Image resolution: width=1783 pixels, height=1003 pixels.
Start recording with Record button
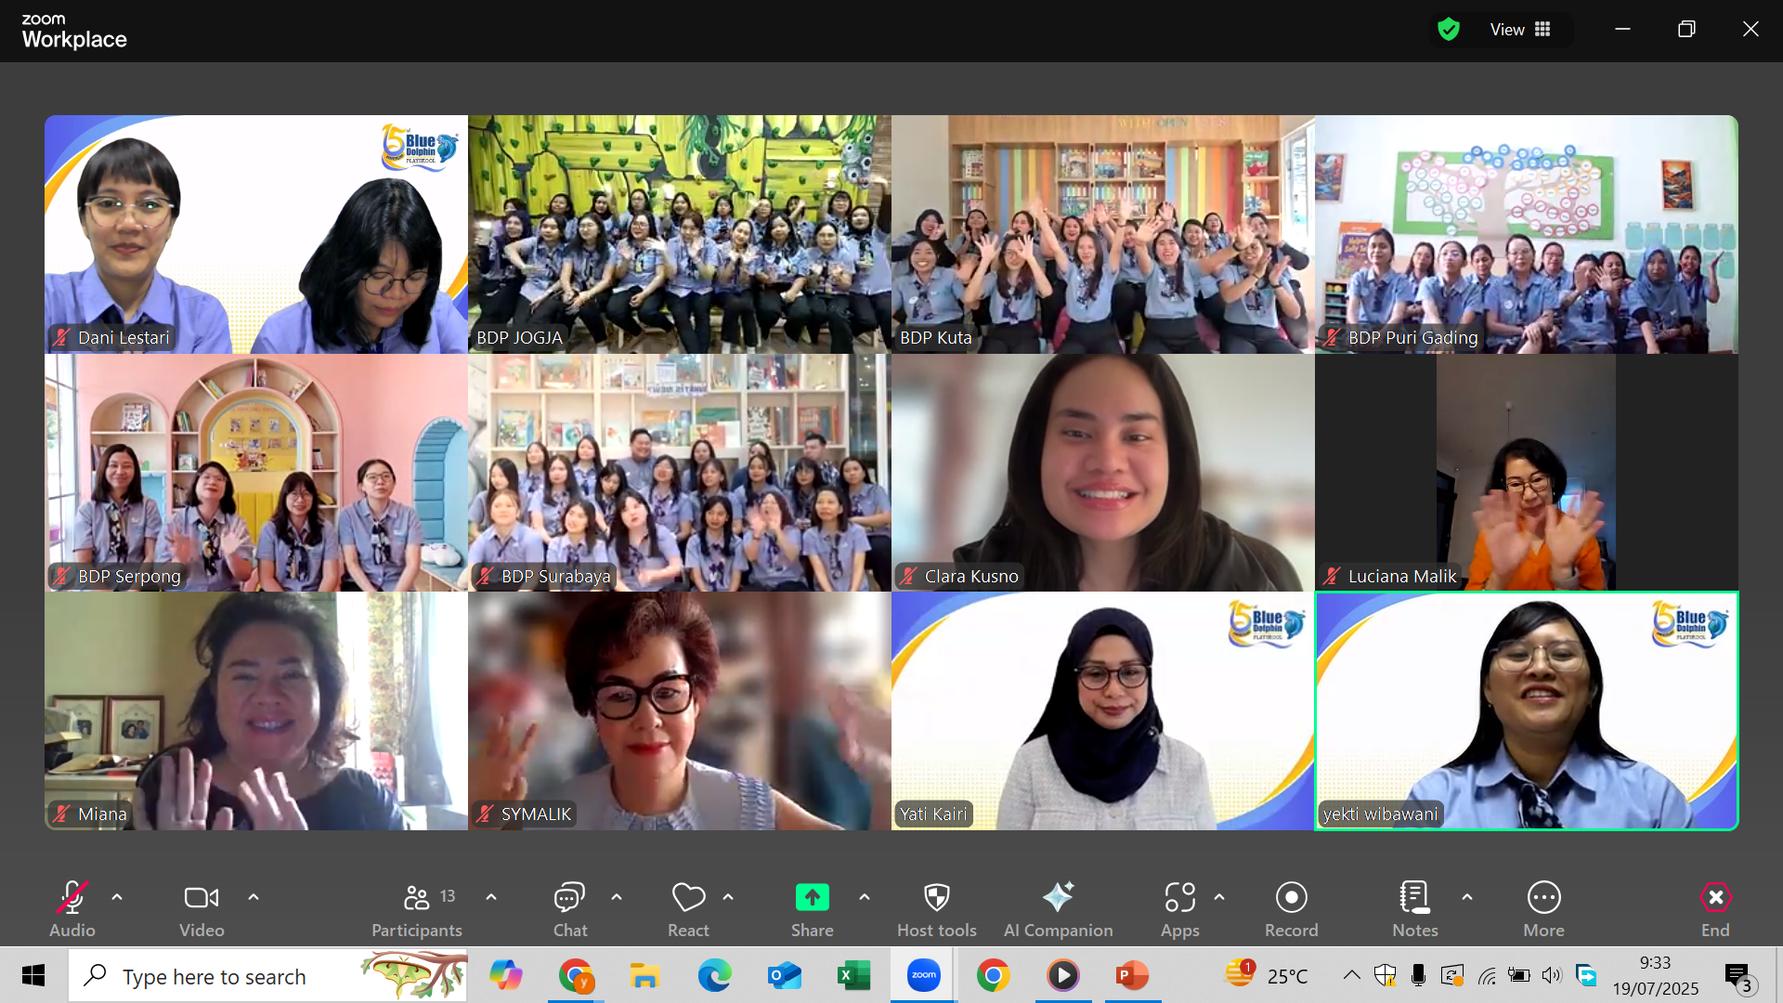coord(1291,898)
